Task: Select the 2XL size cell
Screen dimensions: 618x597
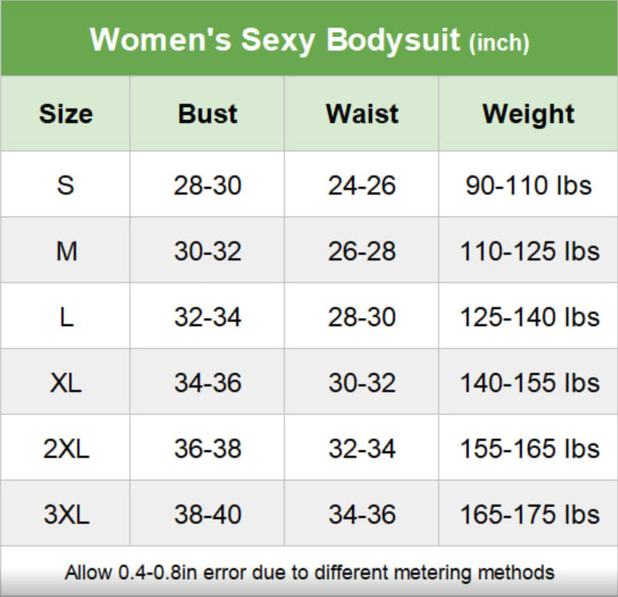Action: [x=66, y=449]
